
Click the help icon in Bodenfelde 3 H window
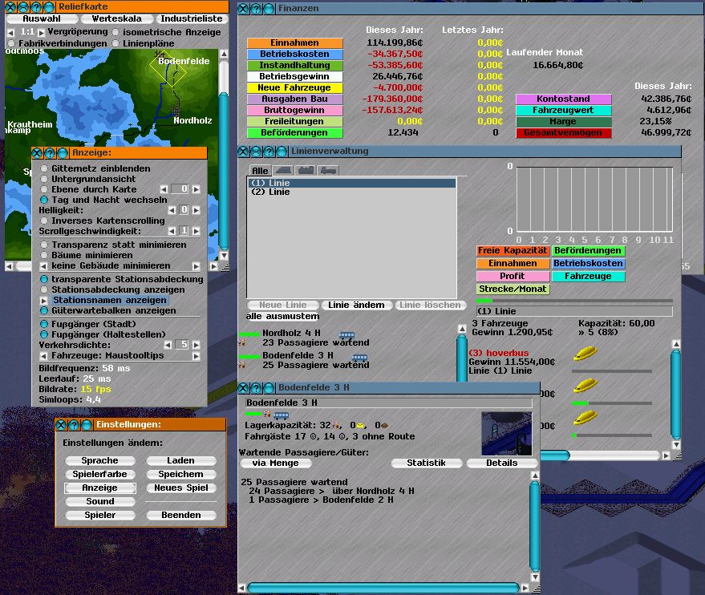pyautogui.click(x=257, y=387)
